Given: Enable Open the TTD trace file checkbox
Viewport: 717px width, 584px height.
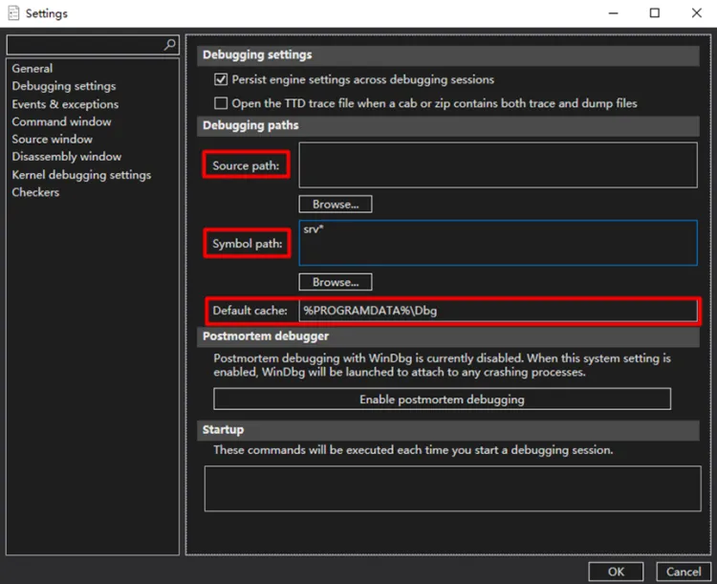Looking at the screenshot, I should click(221, 103).
